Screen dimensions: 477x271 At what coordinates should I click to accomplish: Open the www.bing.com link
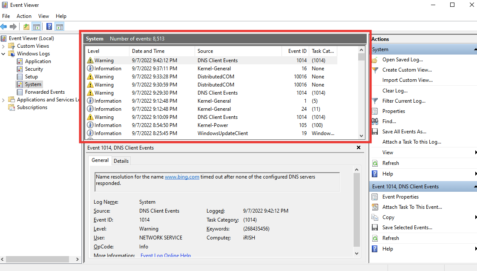182,177
